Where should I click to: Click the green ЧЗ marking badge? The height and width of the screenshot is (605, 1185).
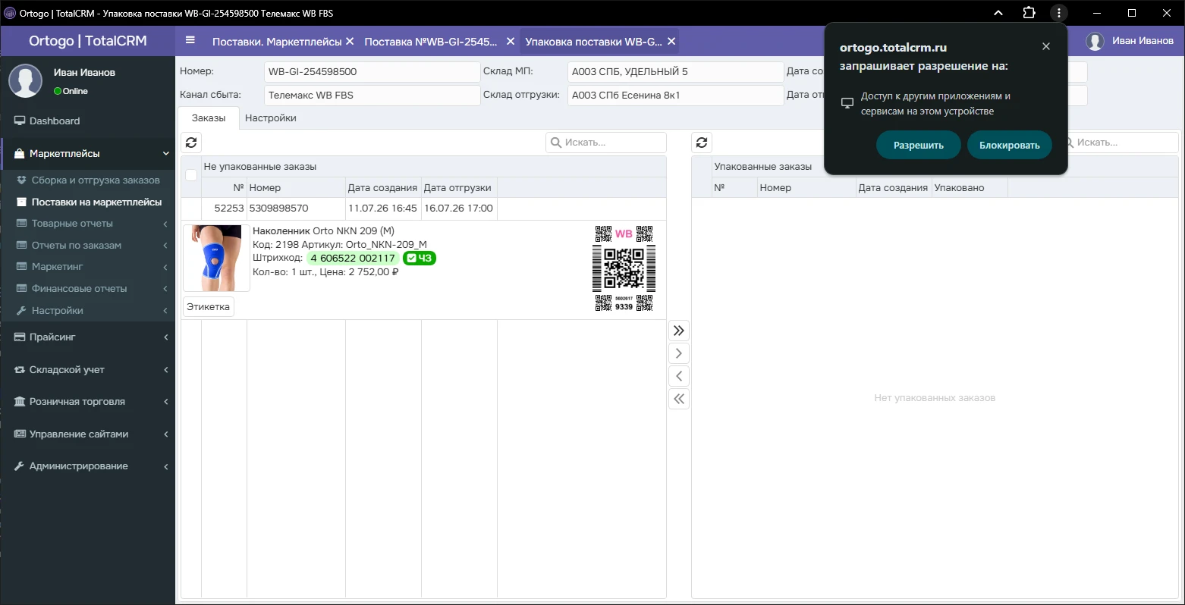(x=419, y=259)
